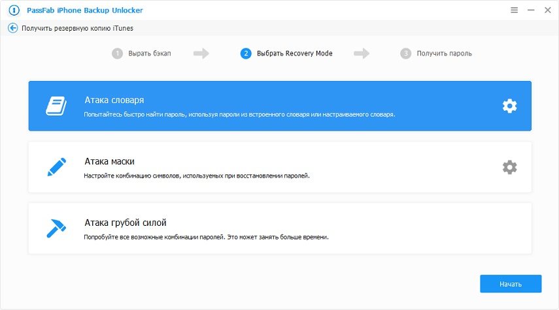Go to step 1 Выбрать бэкап
This screenshot has height=310, width=559.
point(148,54)
